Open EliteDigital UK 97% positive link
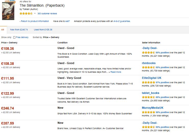Screen dimensions: 189x135 click(x=162, y=82)
